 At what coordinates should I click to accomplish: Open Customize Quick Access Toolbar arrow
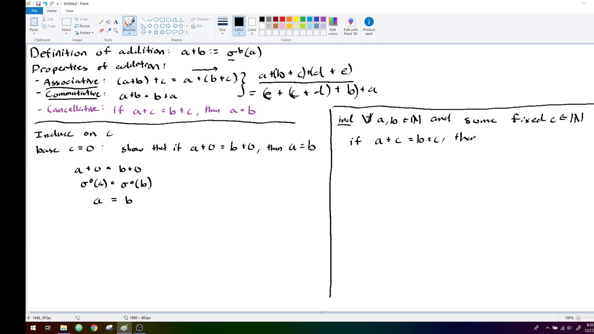pyautogui.click(x=58, y=4)
